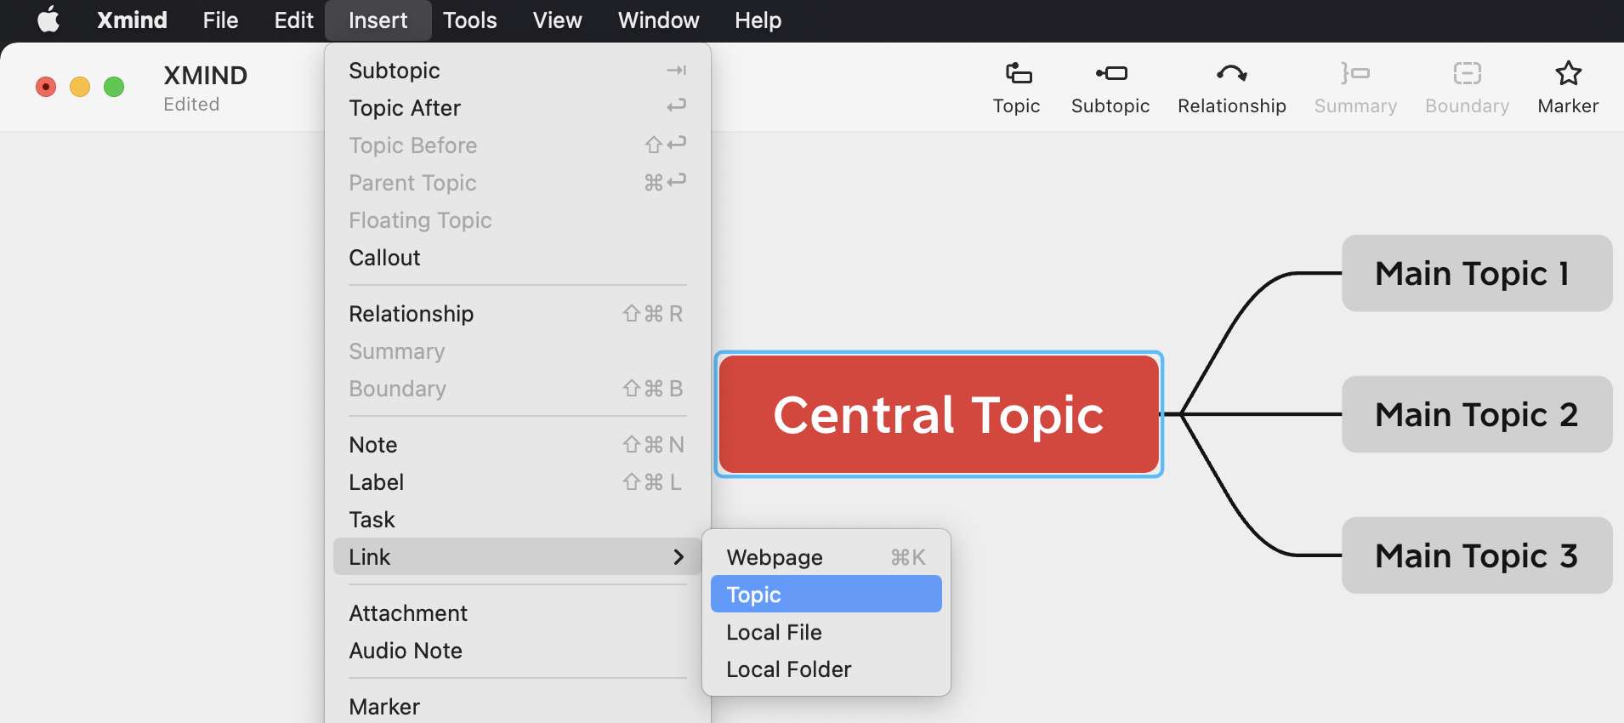Open the View menu

coord(557,20)
